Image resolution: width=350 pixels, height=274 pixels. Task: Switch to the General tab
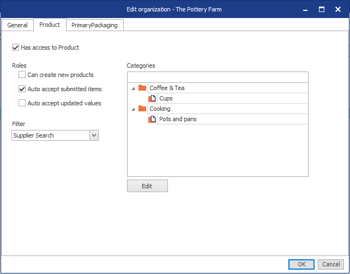[x=17, y=25]
